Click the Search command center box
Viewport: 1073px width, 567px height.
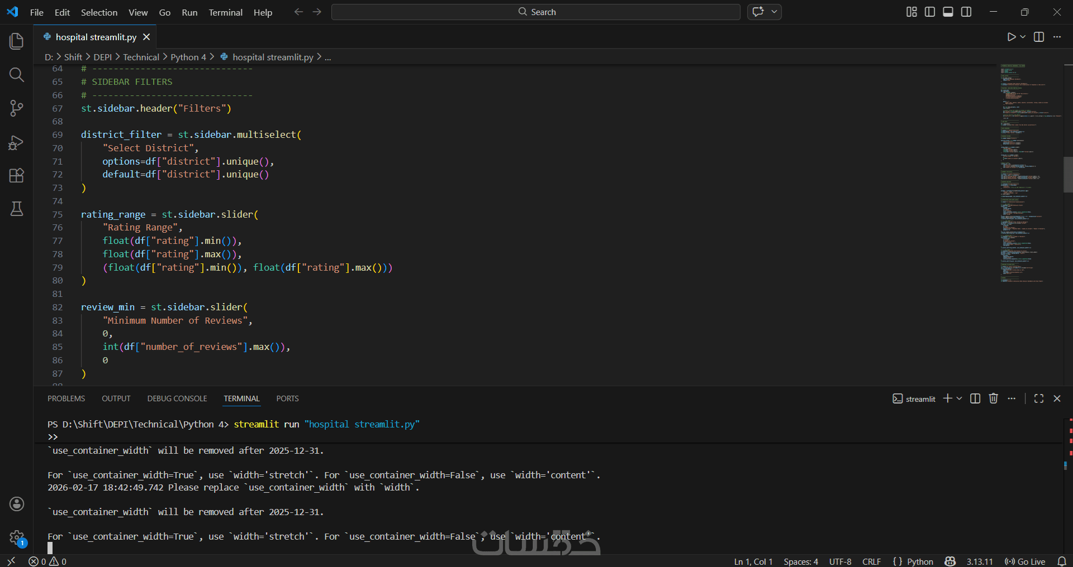pos(535,12)
